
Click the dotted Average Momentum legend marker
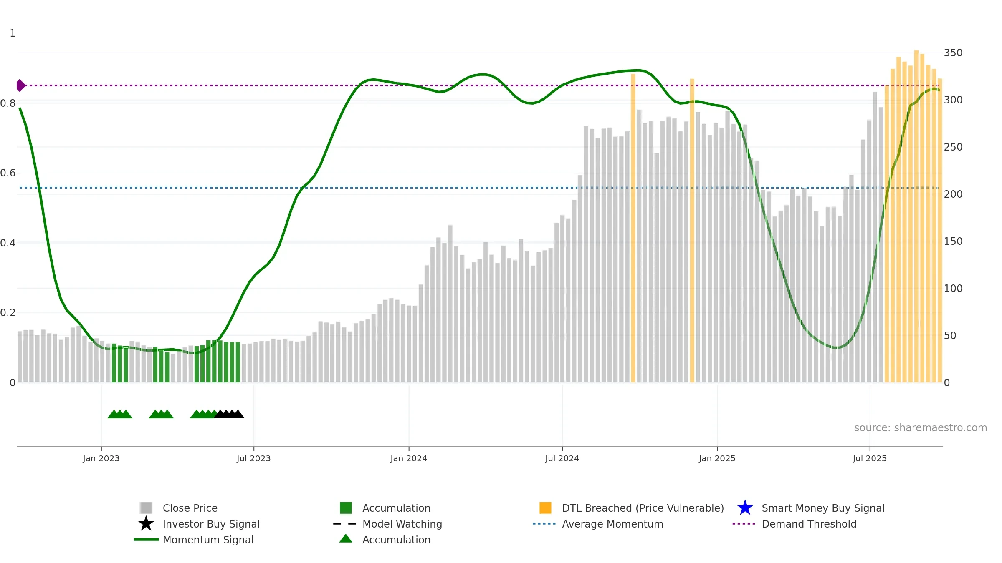click(x=544, y=523)
